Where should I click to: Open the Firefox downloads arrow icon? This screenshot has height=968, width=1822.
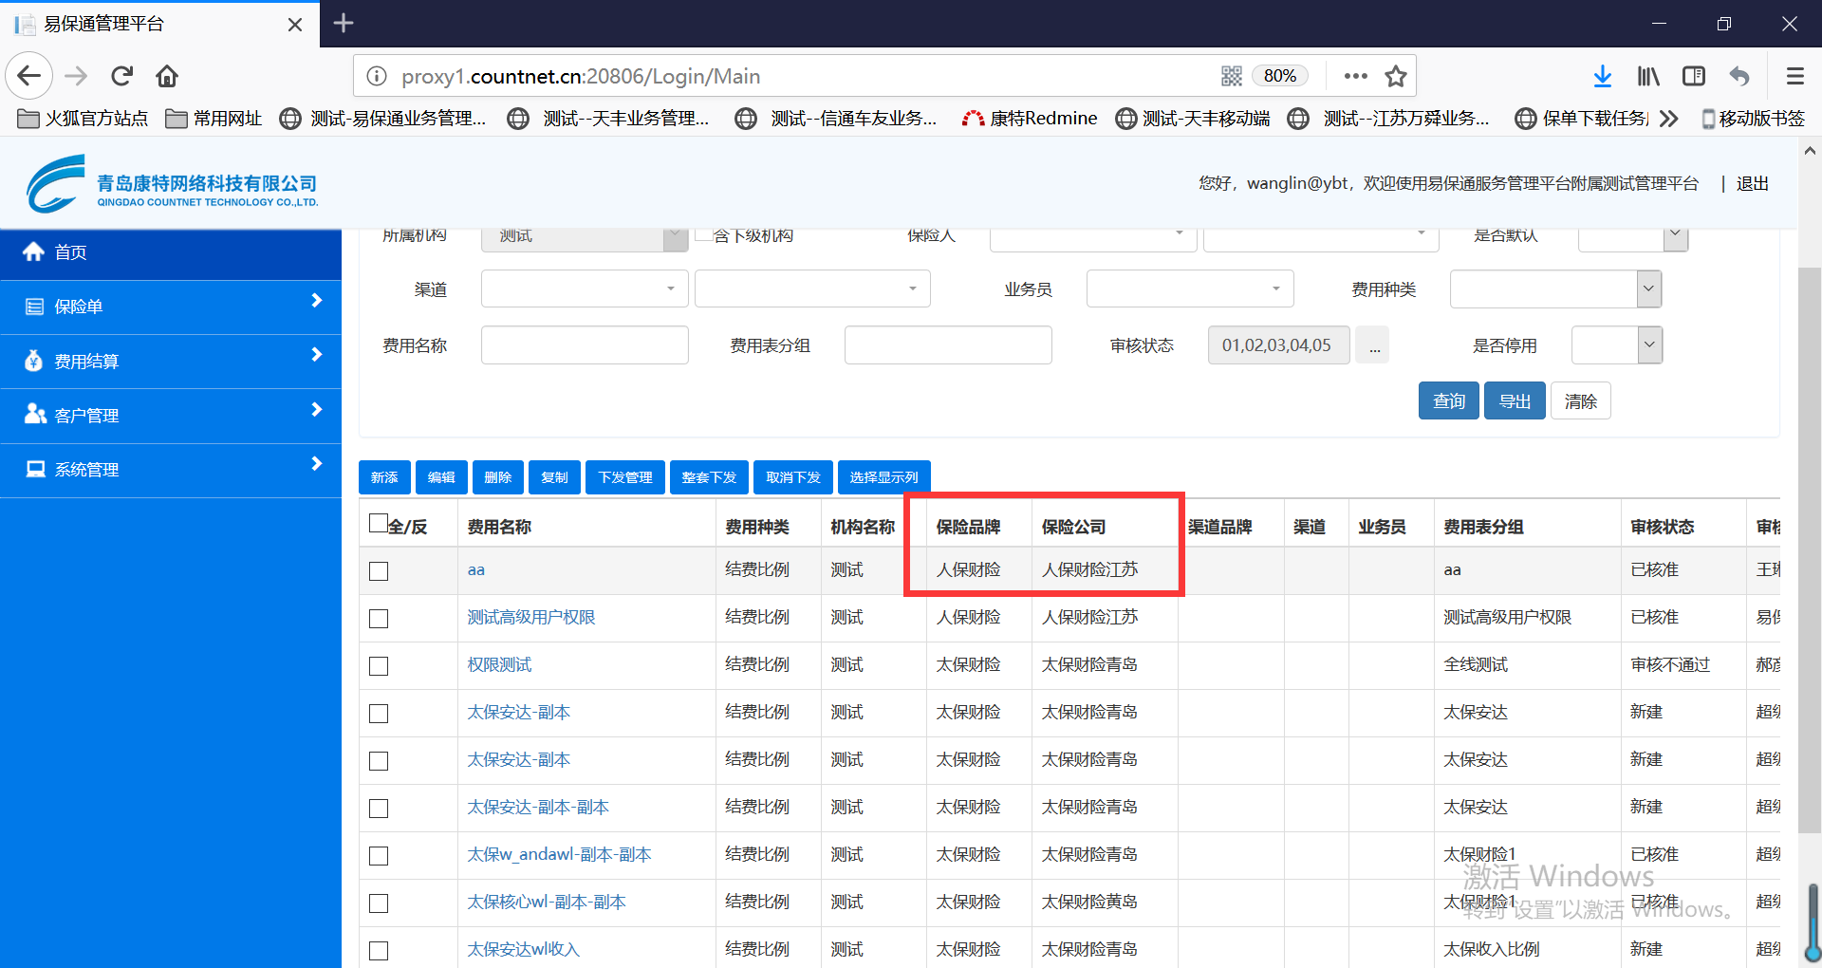point(1602,76)
